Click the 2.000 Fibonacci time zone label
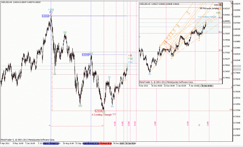243x147 pixels. click(x=208, y=124)
